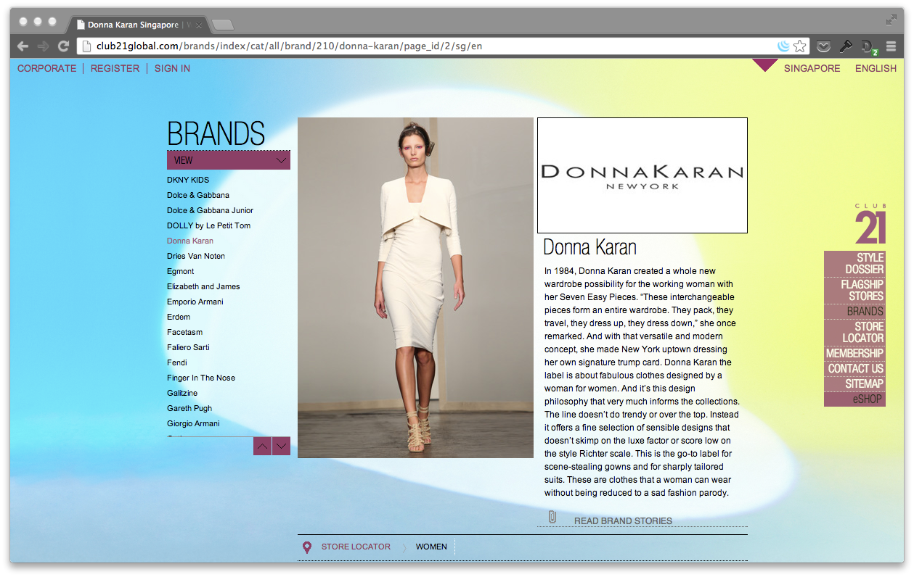Open FLAGSHIP STORES in side menu

pos(854,290)
